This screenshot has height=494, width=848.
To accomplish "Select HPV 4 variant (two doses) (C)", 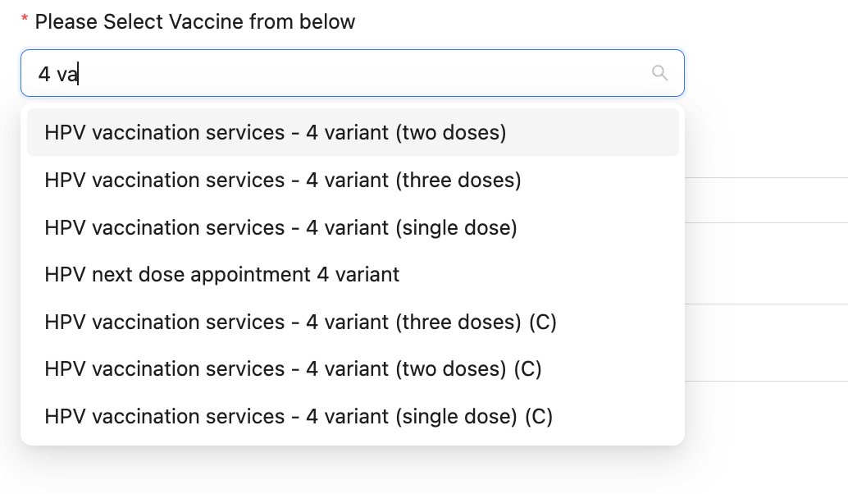I will click(294, 369).
